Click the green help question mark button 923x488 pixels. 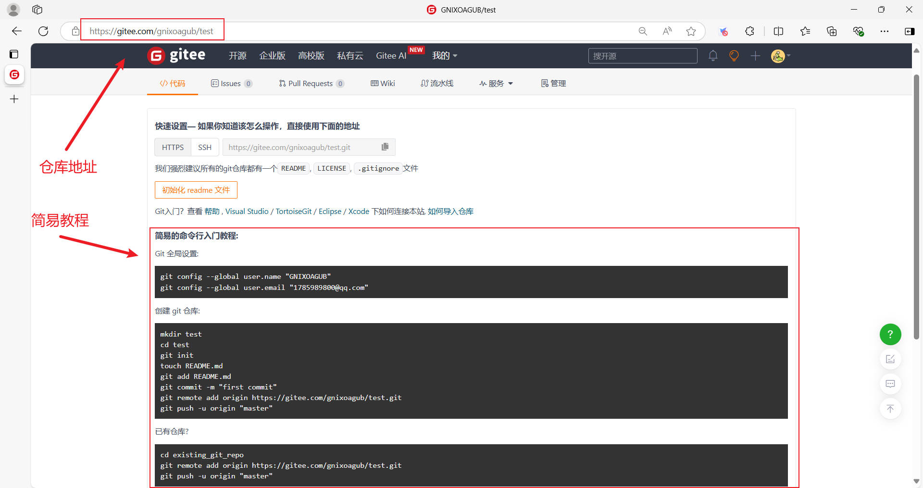tap(890, 334)
